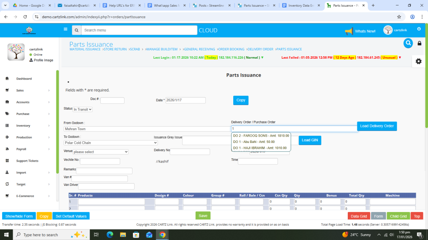Screen dimensions: 428x240
Task: Click the search magnifier beside menu box
Action: [x=76, y=30]
